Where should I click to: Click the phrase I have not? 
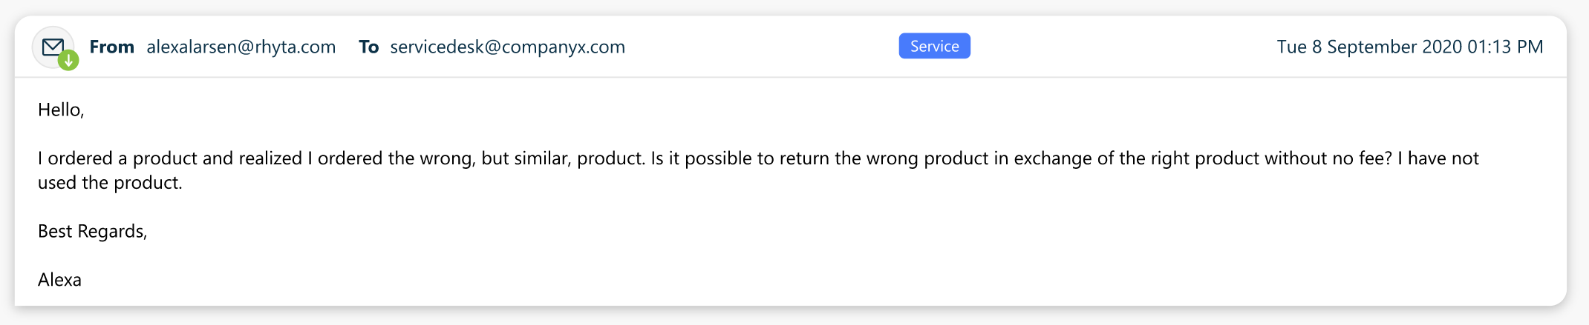(x=1438, y=158)
